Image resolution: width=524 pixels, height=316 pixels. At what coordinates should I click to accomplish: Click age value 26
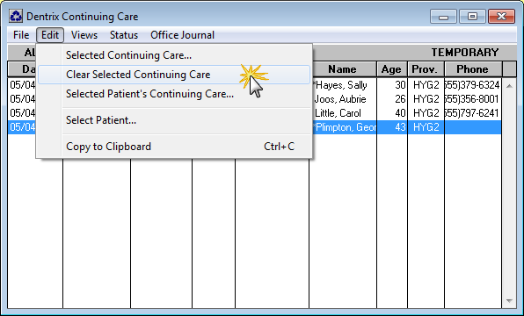click(x=400, y=99)
